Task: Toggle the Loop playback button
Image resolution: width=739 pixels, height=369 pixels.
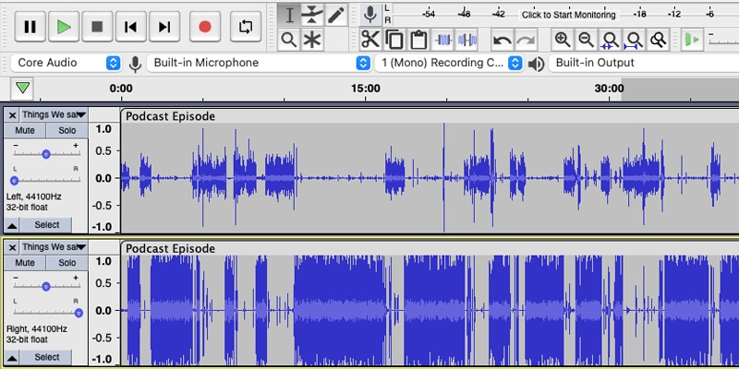Action: coord(246,27)
